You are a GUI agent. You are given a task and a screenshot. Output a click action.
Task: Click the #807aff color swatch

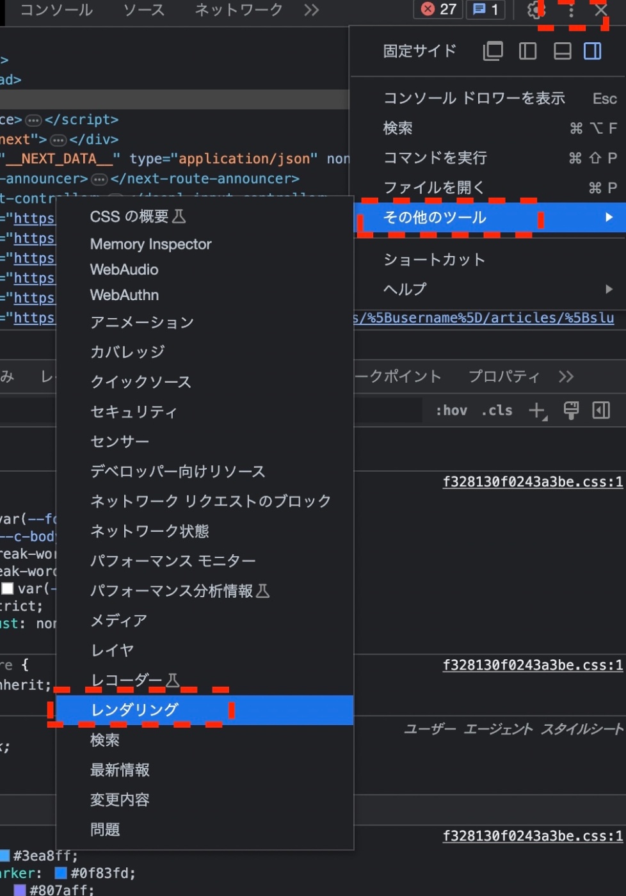click(20, 890)
